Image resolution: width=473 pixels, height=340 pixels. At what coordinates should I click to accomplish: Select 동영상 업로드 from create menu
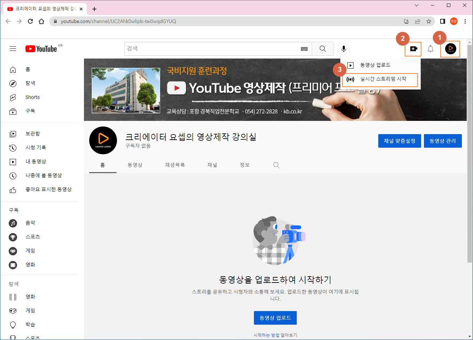(380, 65)
